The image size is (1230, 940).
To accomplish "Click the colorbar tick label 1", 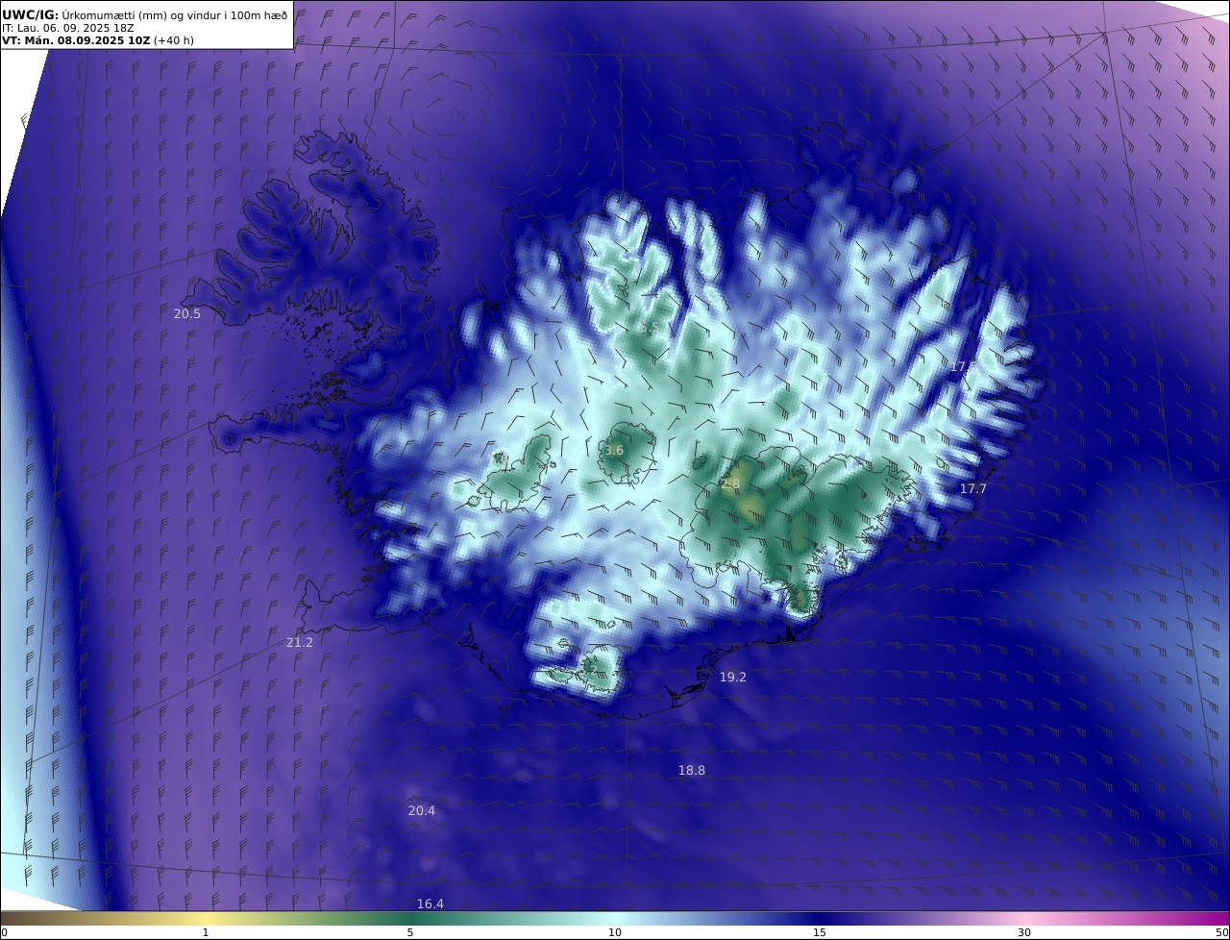I will 206,932.
